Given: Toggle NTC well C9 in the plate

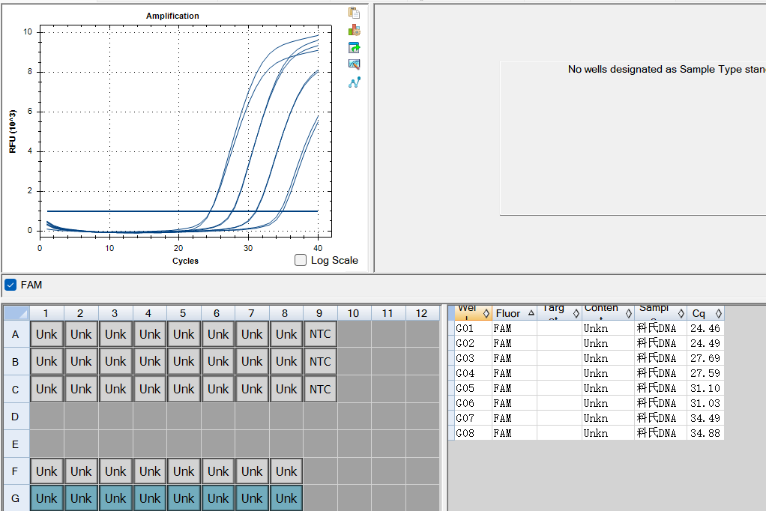Looking at the screenshot, I should pos(320,390).
